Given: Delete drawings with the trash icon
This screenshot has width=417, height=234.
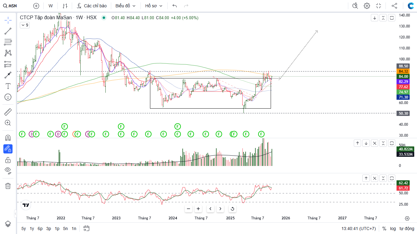Looking at the screenshot, I should click(x=8, y=186).
